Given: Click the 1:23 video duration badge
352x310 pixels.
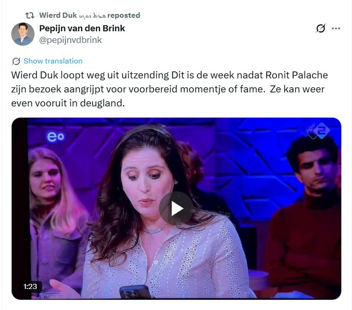Looking at the screenshot, I should pos(30,287).
